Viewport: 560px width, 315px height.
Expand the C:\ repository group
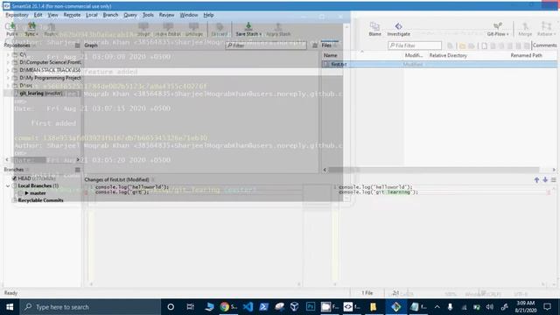tap(8, 54)
